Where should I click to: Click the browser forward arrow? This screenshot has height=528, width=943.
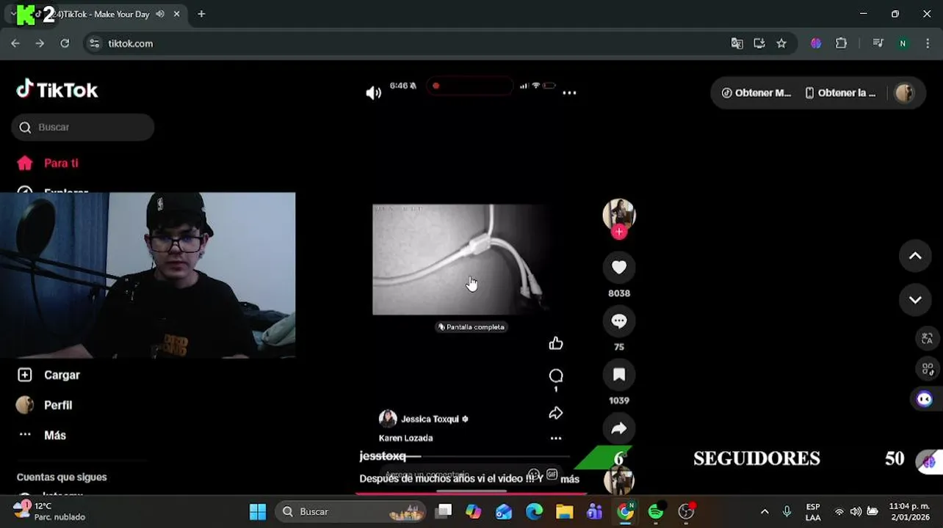coord(40,43)
